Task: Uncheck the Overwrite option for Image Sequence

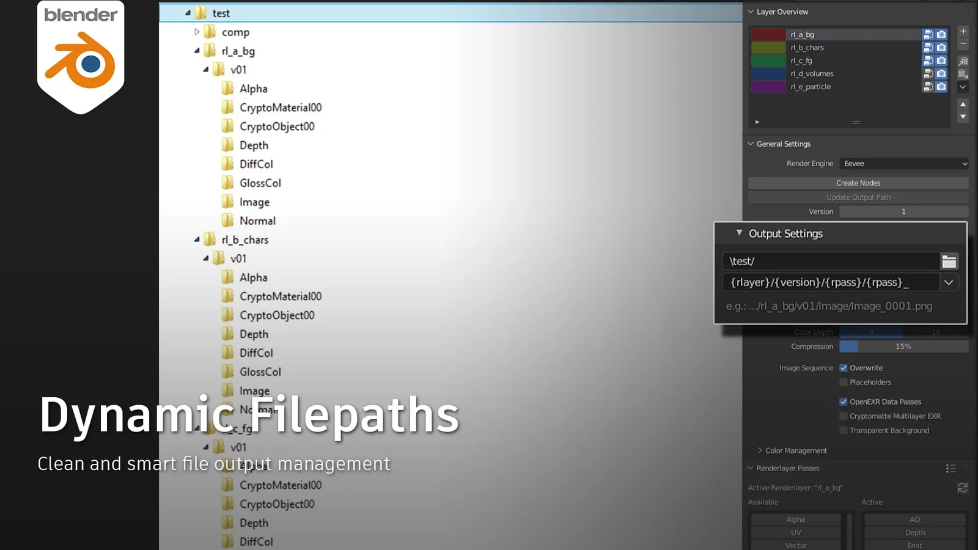Action: pyautogui.click(x=844, y=368)
